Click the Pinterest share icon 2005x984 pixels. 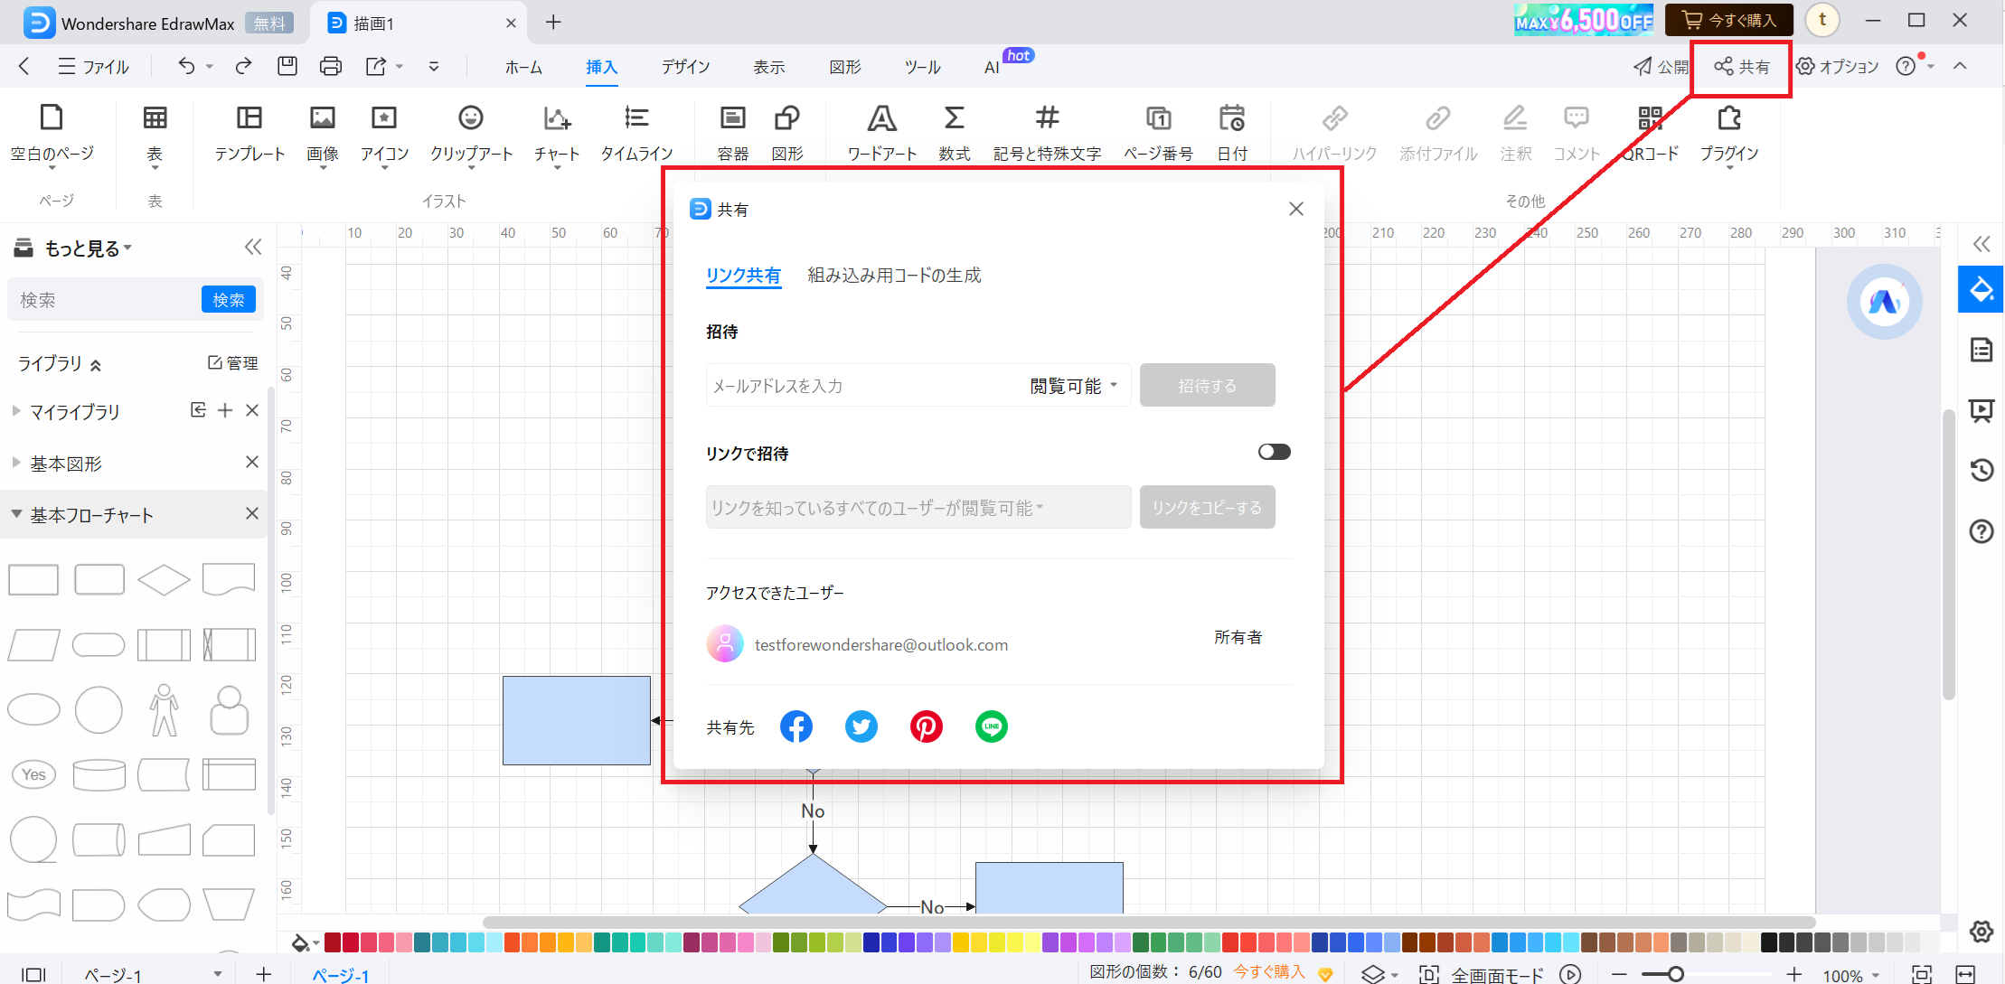[x=926, y=726]
